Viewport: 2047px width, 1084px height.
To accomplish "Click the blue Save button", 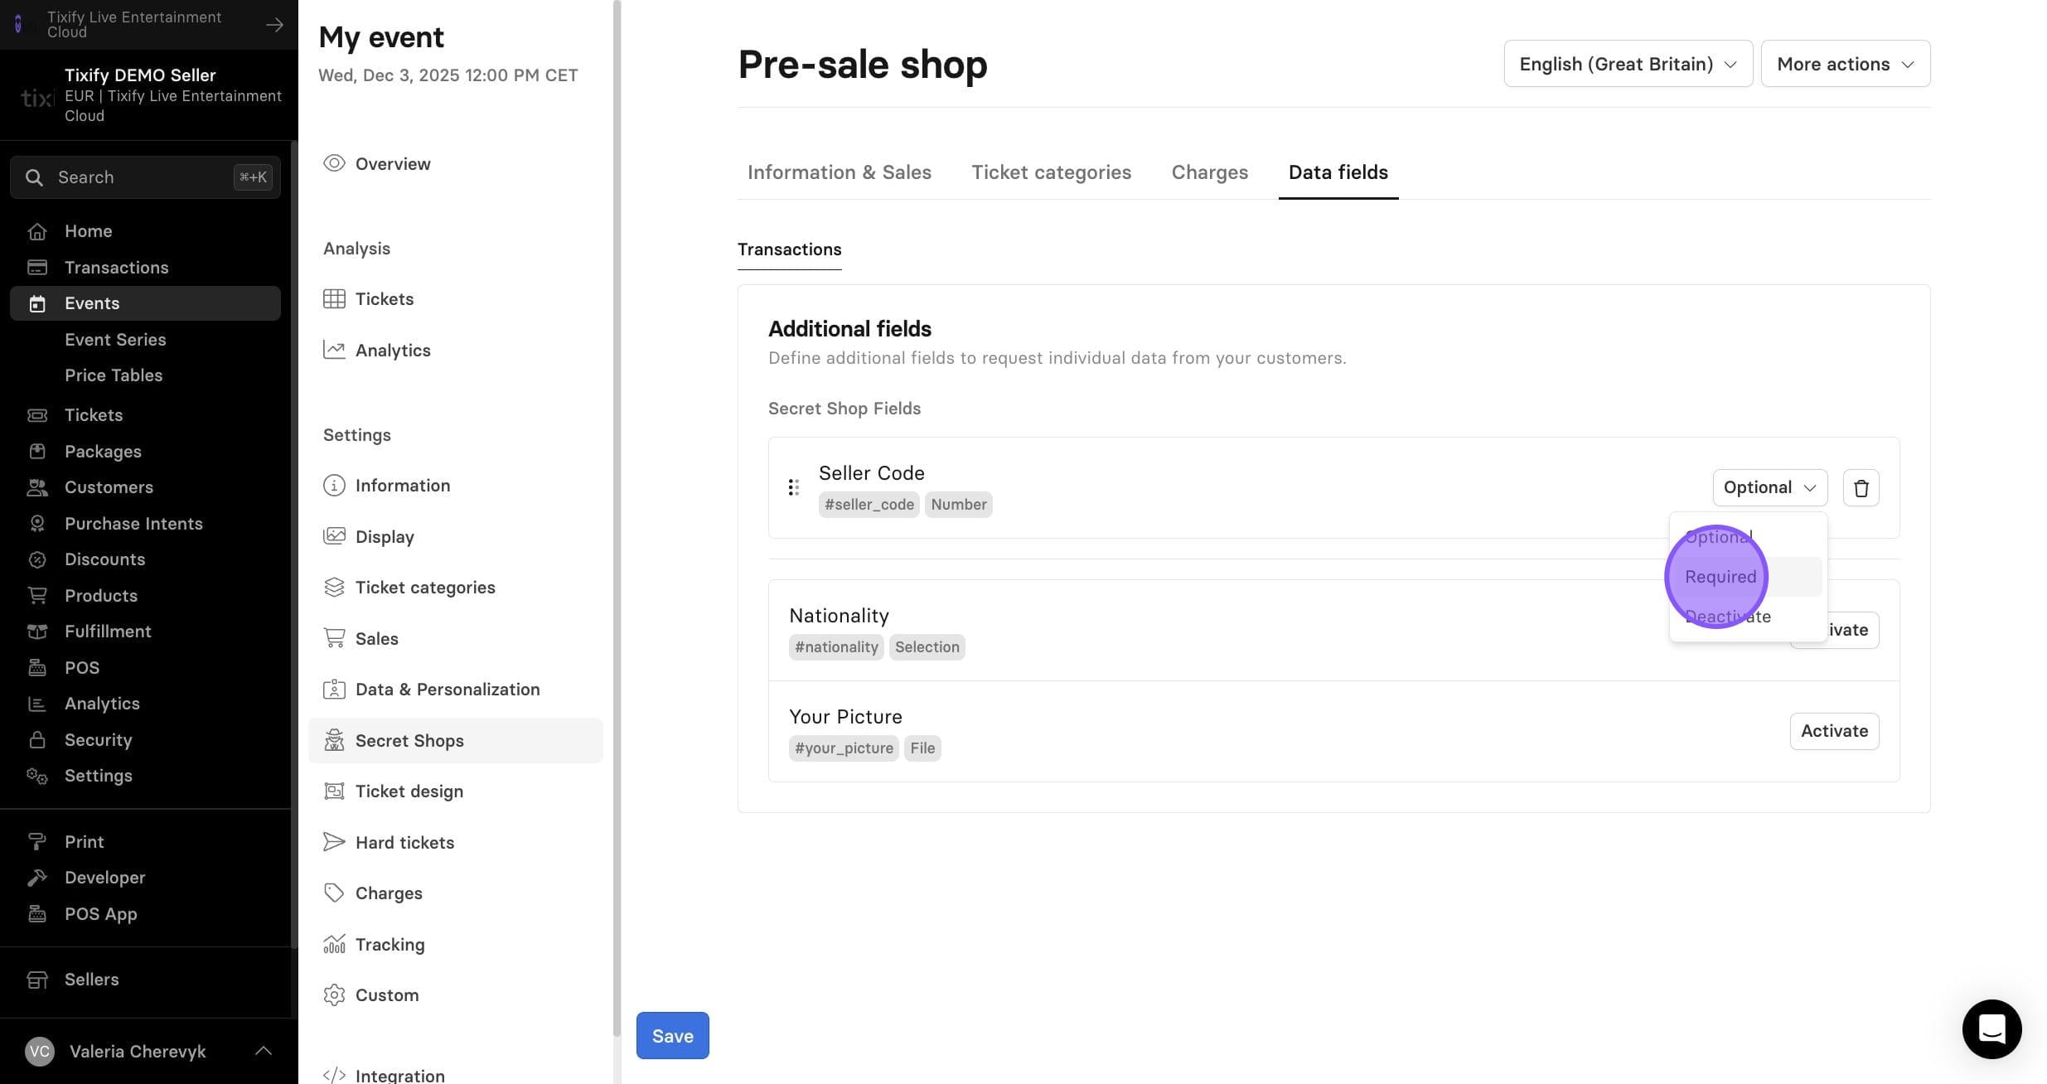I will [x=672, y=1035].
